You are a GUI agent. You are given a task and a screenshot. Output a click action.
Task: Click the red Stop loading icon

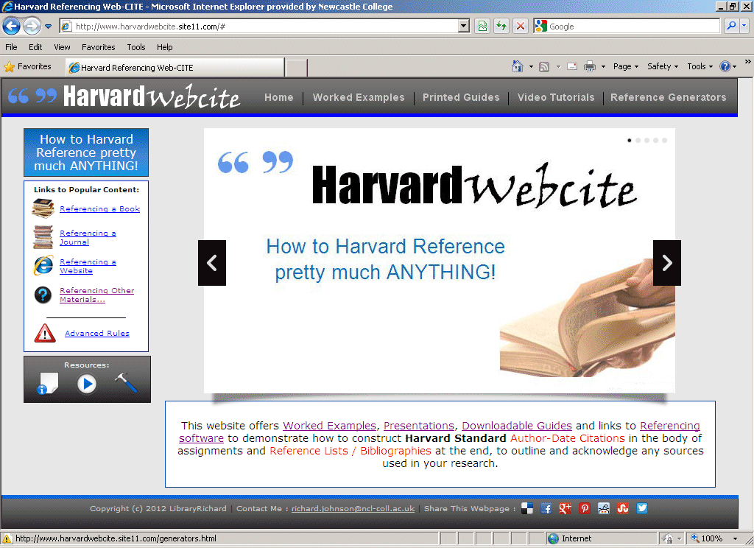pos(521,26)
